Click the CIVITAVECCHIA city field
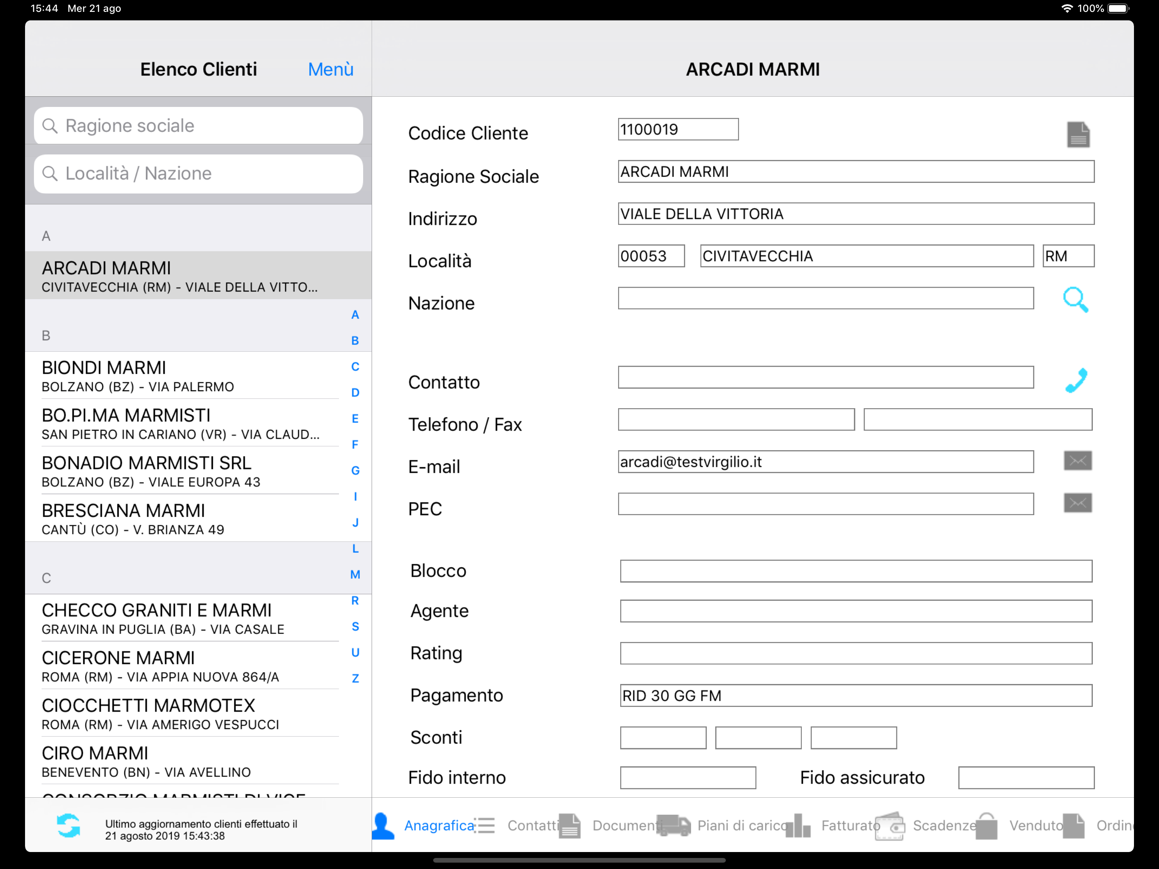The height and width of the screenshot is (869, 1159). tap(867, 256)
